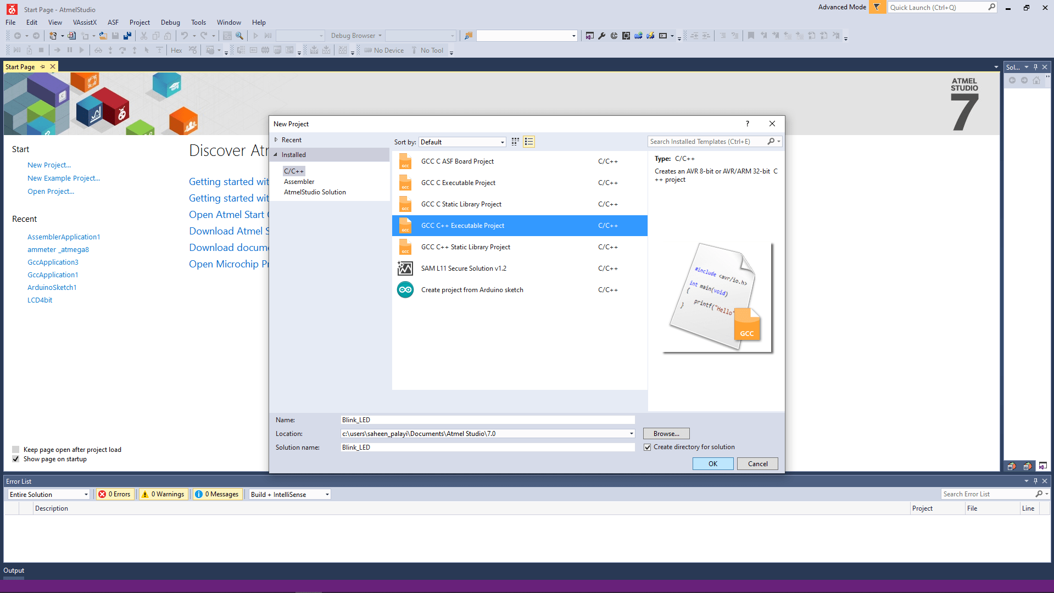Click the Cancel button in New Project dialog
Screen dimensions: 1054x593
click(757, 464)
